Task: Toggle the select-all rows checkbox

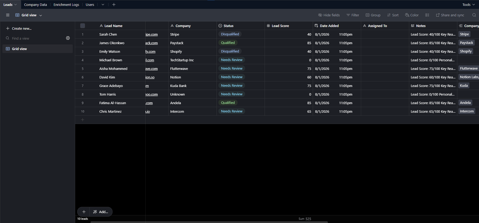Action: (x=83, y=26)
